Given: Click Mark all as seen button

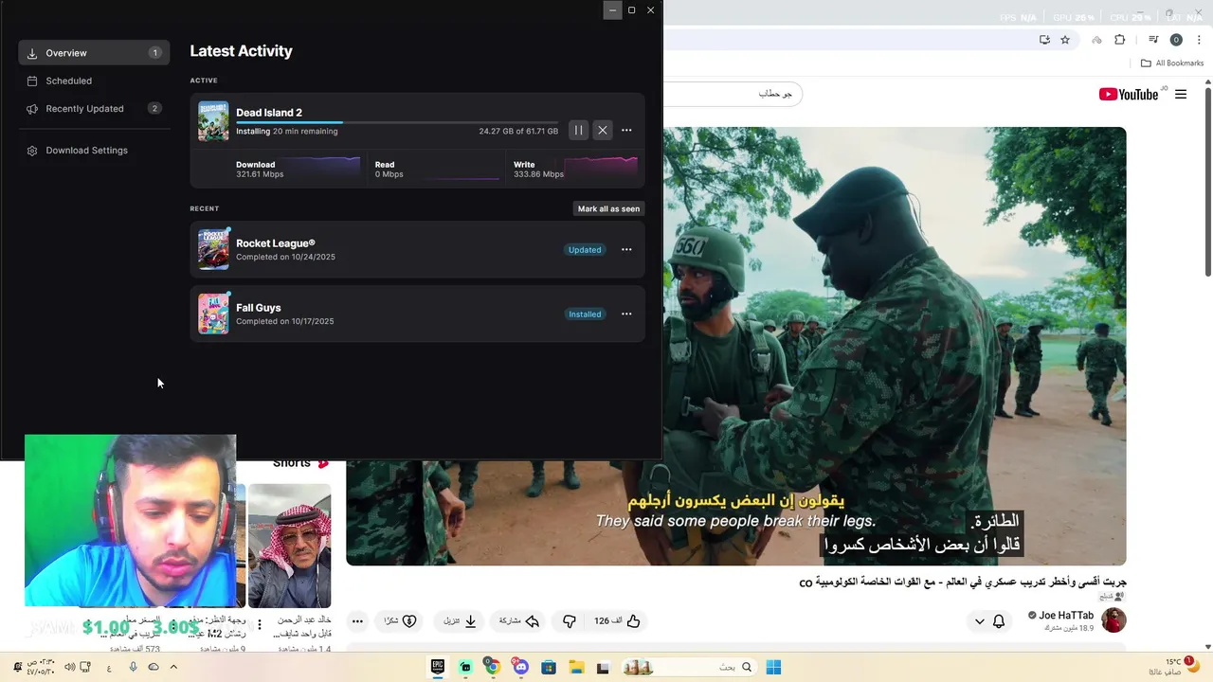Looking at the screenshot, I should 609,208.
